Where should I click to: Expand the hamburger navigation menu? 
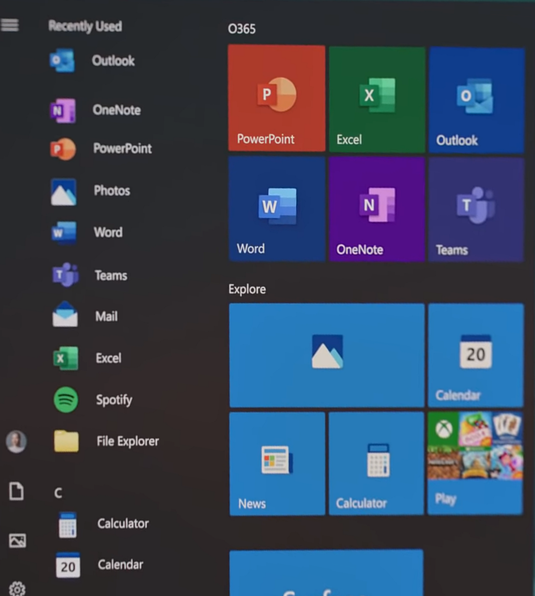(10, 25)
